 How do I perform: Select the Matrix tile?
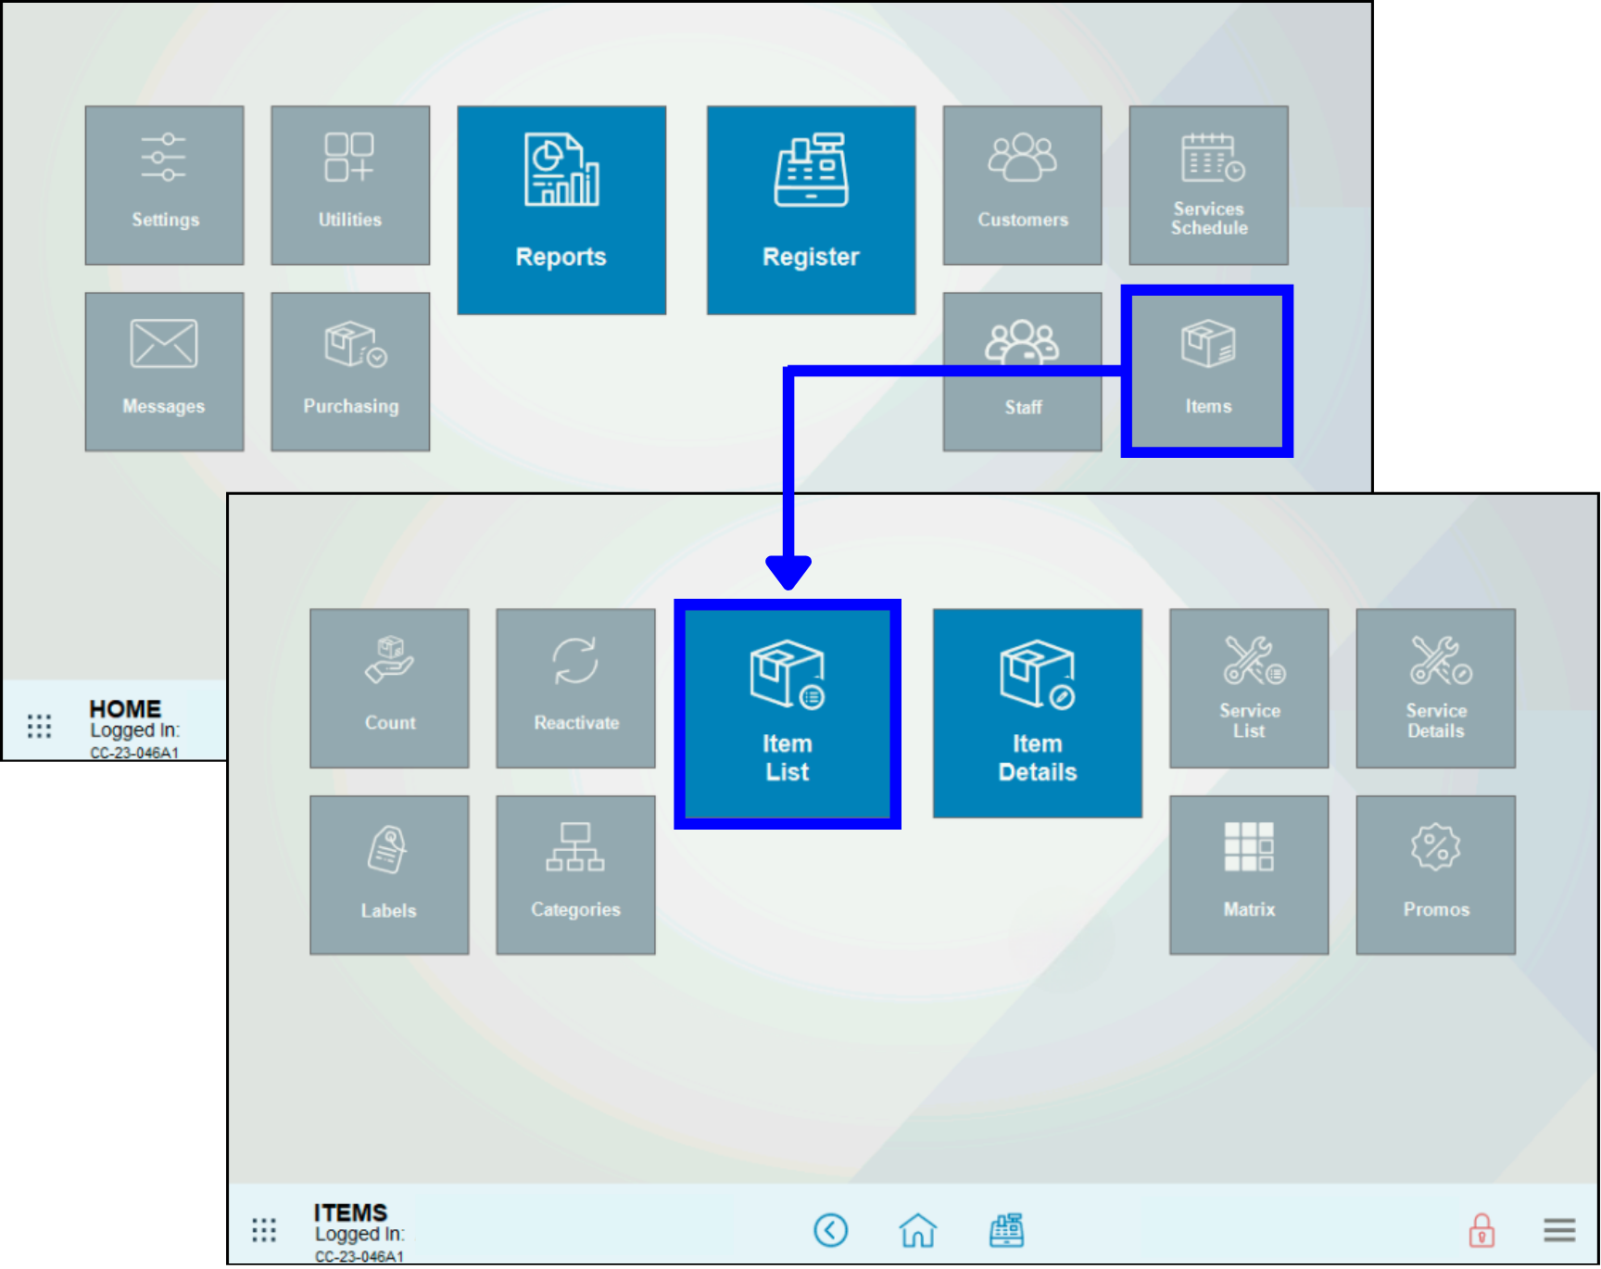1248,874
